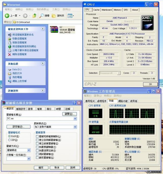Open My Network Places icon
This screenshot has width=163, height=174.
tap(10, 81)
